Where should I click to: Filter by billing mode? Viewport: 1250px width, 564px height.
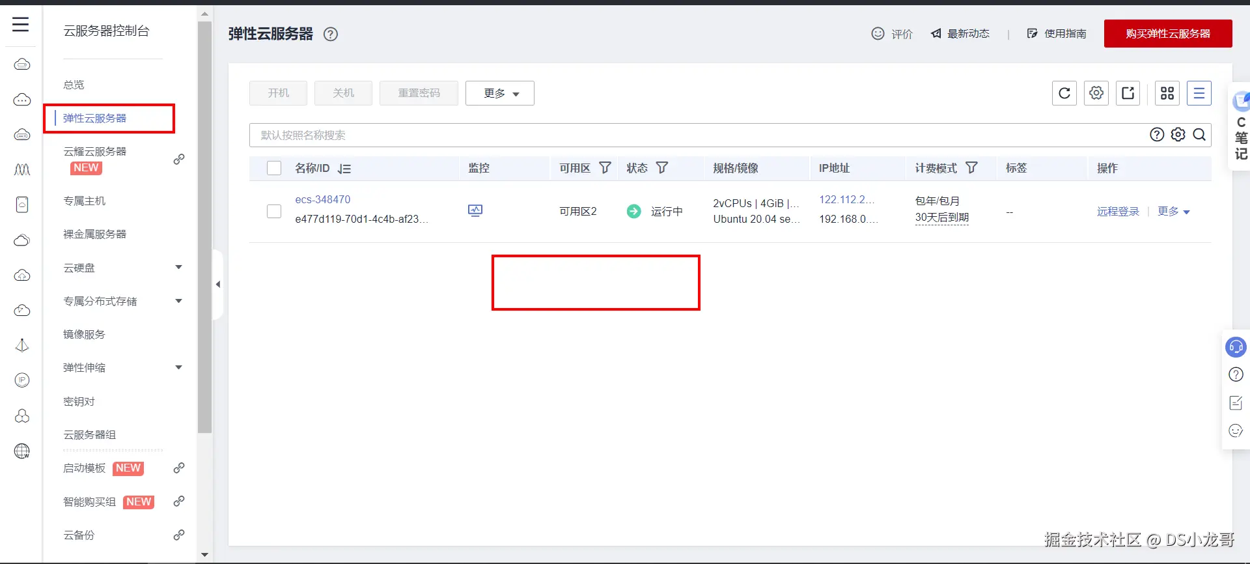click(971, 168)
